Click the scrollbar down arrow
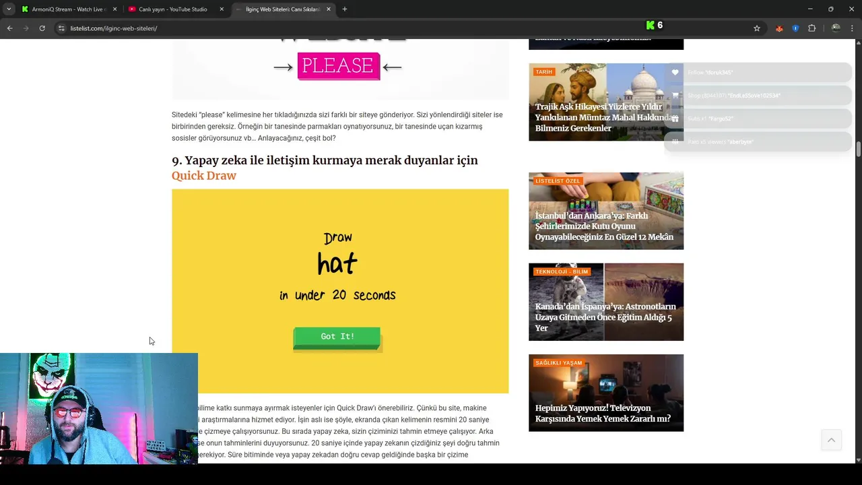 point(859,459)
